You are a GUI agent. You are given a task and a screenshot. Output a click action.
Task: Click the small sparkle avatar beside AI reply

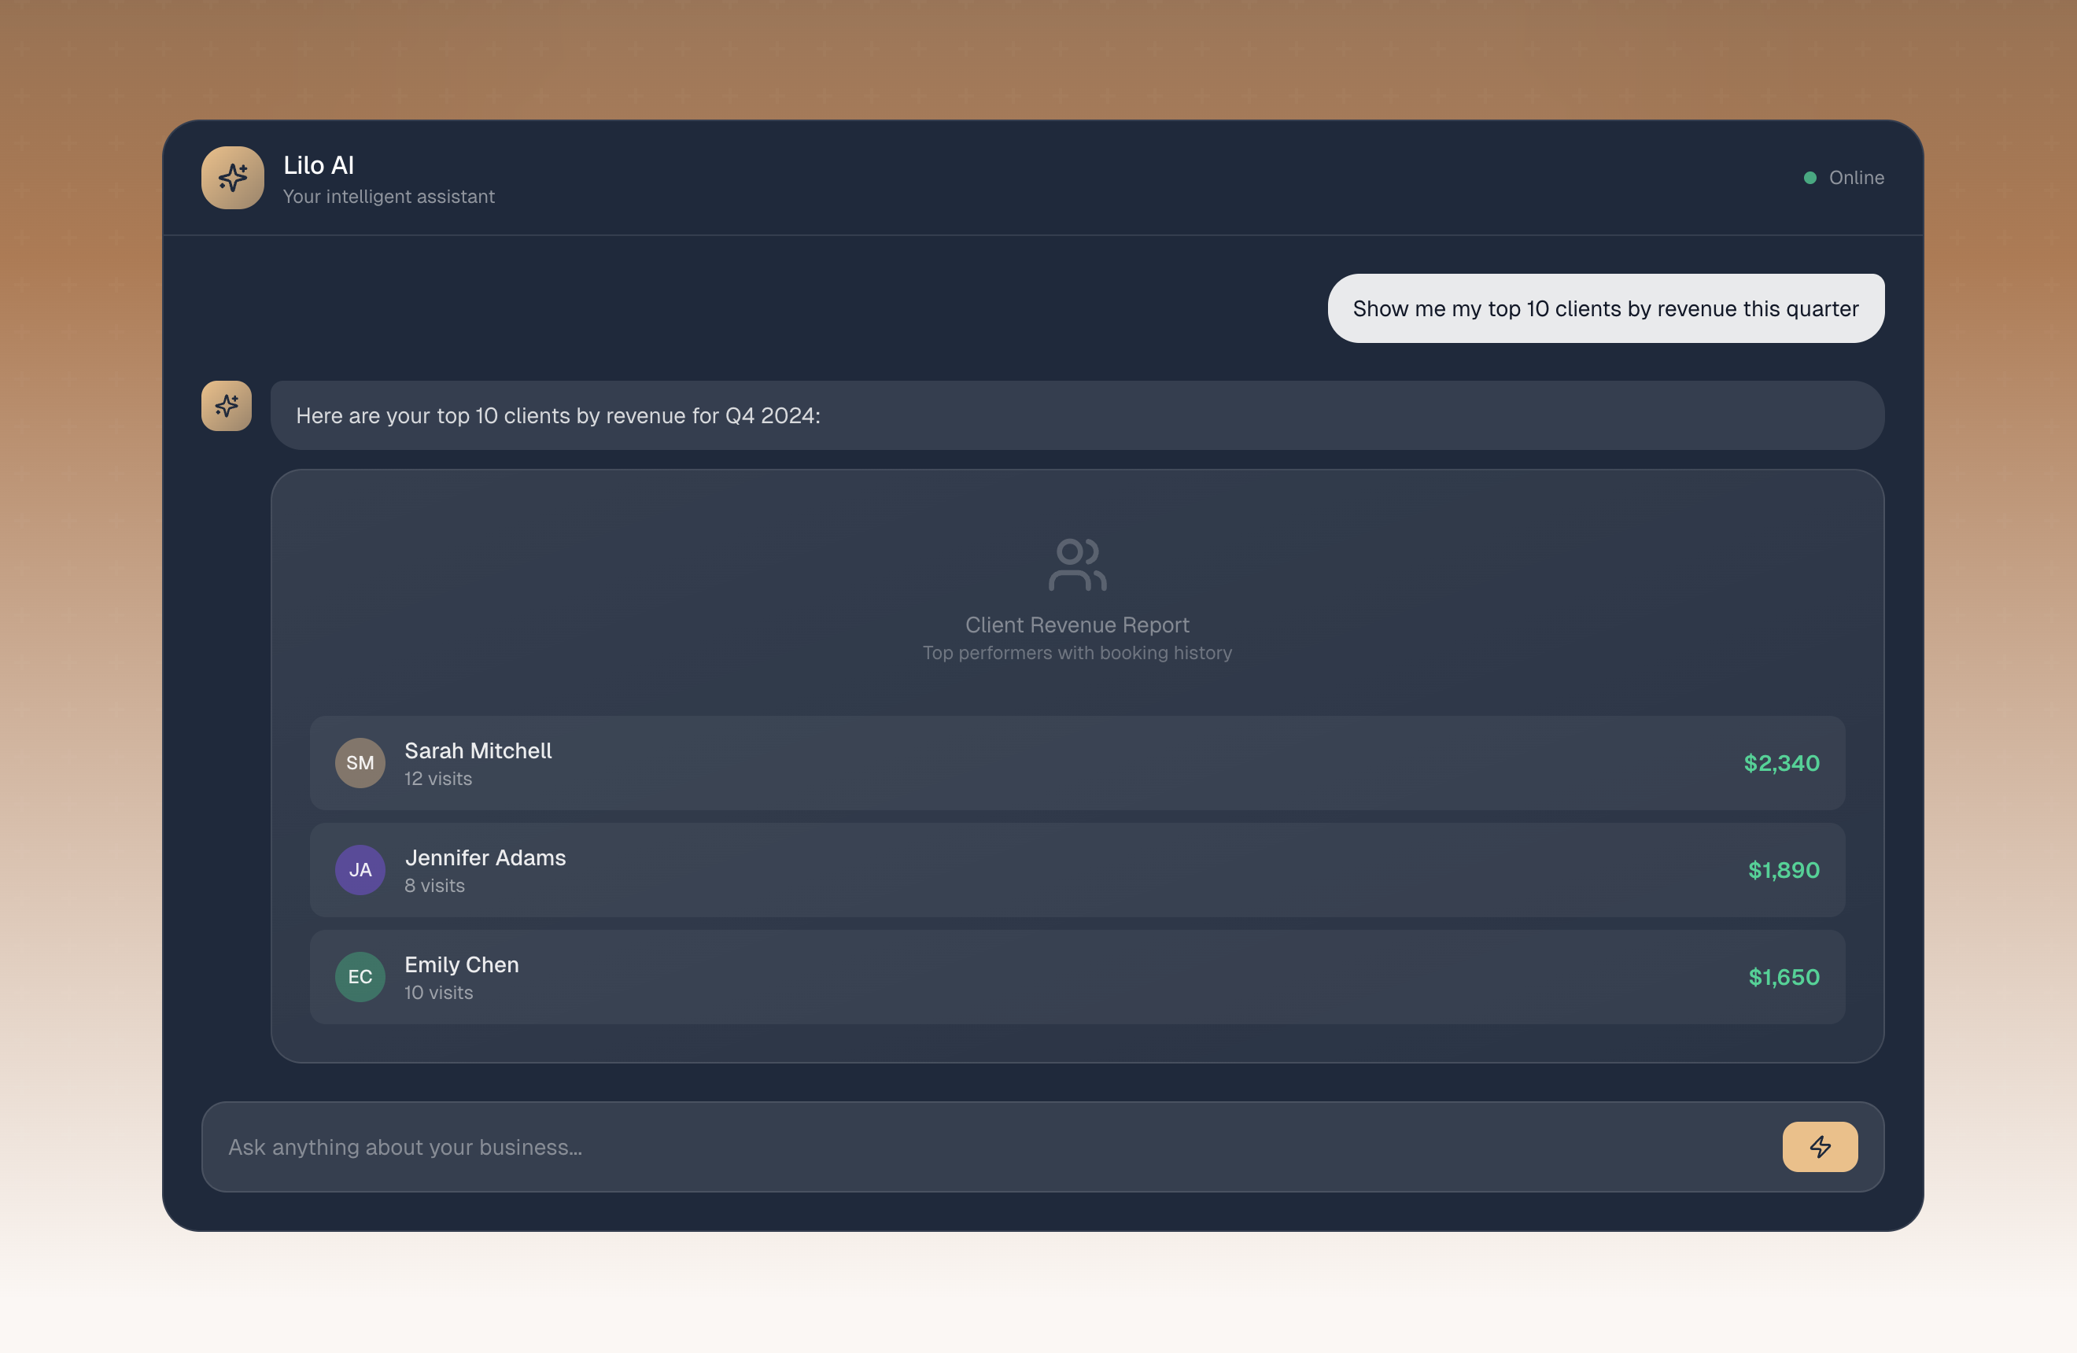coord(227,406)
